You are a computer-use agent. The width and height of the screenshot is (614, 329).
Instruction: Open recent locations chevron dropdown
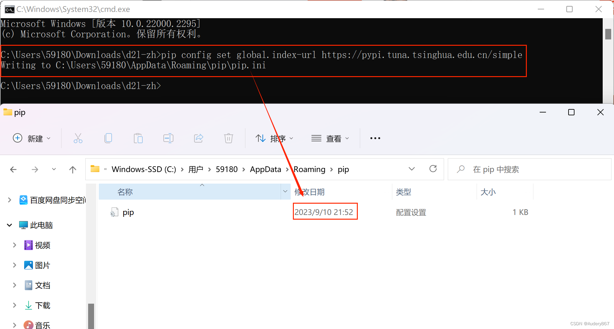pos(54,169)
